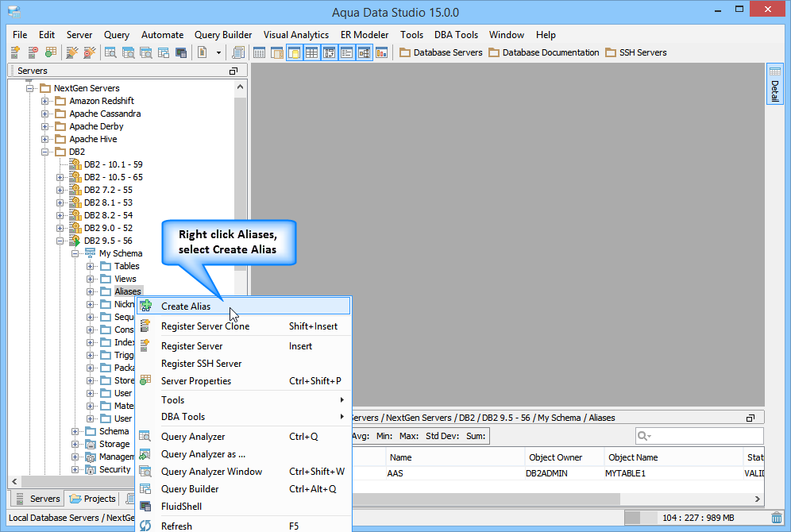Switch to the Projects bottom tab
The image size is (791, 532).
click(93, 499)
